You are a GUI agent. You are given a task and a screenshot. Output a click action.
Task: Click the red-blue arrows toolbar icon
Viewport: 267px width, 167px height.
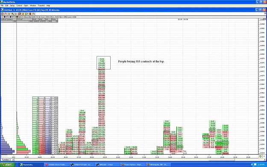click(x=9, y=14)
